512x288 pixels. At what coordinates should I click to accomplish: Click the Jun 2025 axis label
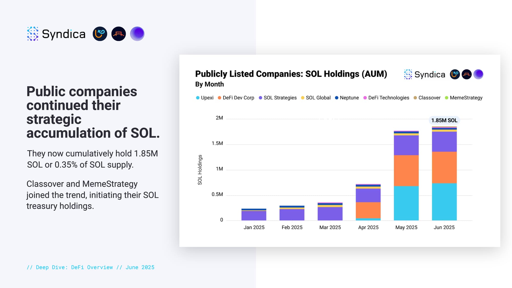click(x=444, y=227)
